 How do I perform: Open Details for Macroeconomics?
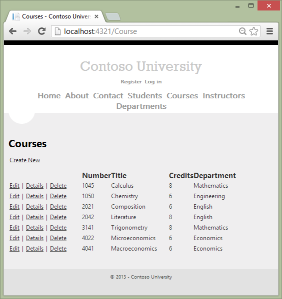(35, 249)
